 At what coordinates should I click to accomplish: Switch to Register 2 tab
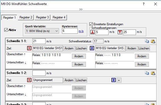26,17
